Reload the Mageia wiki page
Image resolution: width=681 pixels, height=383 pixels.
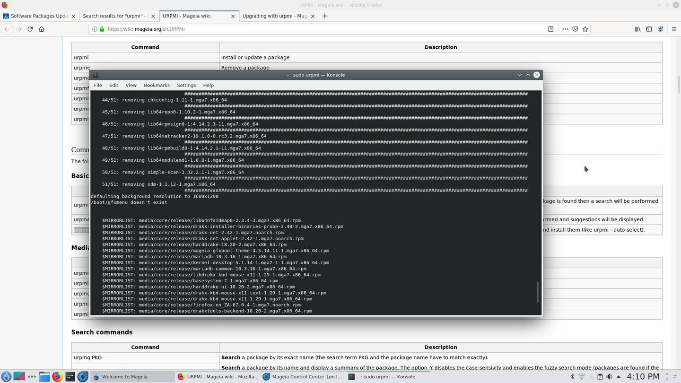click(30, 29)
